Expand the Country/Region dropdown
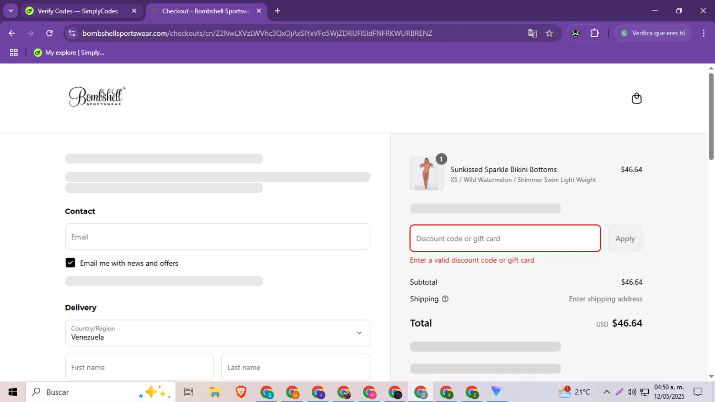 217,333
